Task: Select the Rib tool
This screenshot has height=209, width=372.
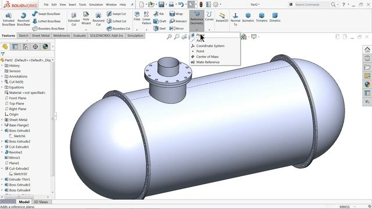Action: (x=159, y=14)
